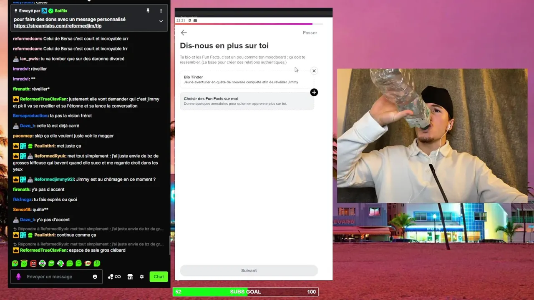Select the heart-eyes green emote
The width and height of the screenshot is (534, 300).
(15, 263)
